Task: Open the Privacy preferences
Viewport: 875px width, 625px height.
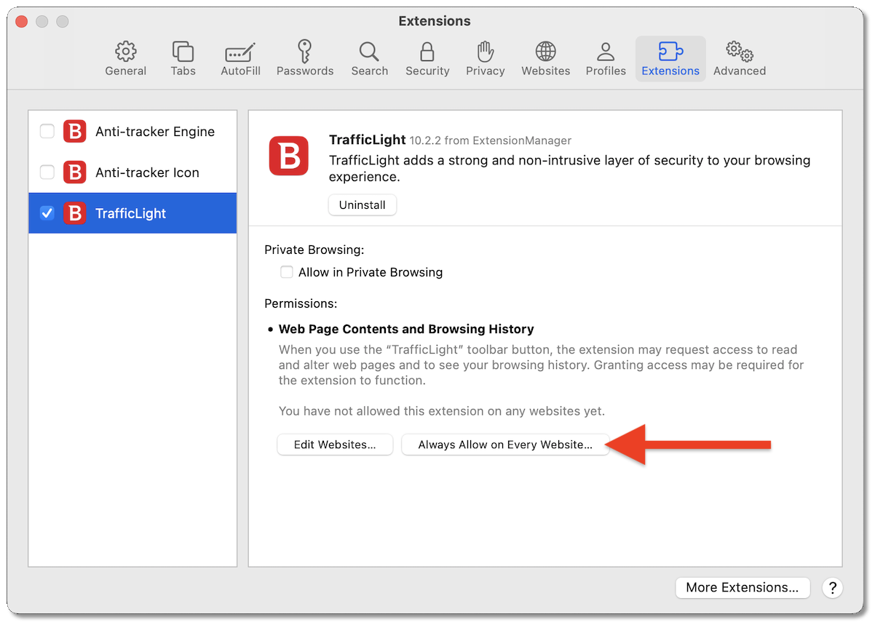Action: pyautogui.click(x=485, y=58)
